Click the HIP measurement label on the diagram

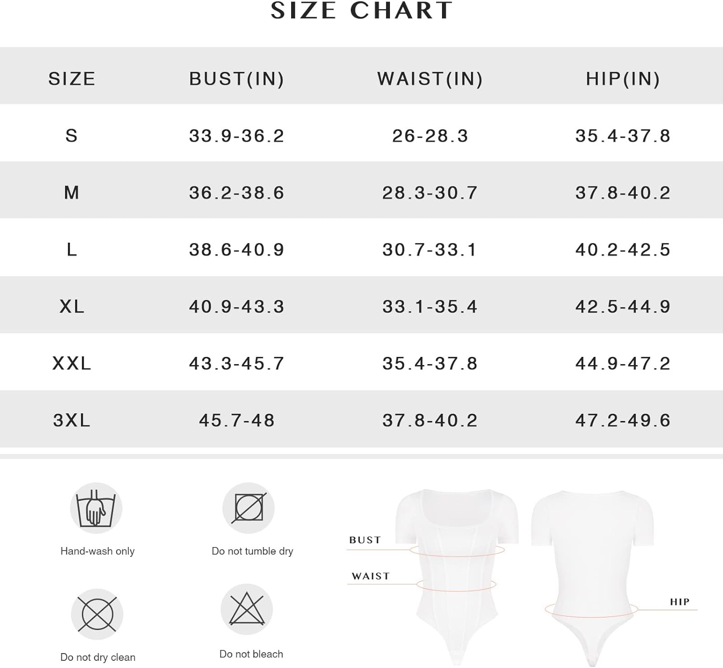[x=680, y=602]
